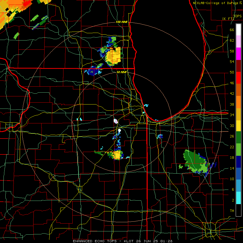Click the 50 value on the tops scale
This screenshot has width=243, height=243.
click(232, 72)
